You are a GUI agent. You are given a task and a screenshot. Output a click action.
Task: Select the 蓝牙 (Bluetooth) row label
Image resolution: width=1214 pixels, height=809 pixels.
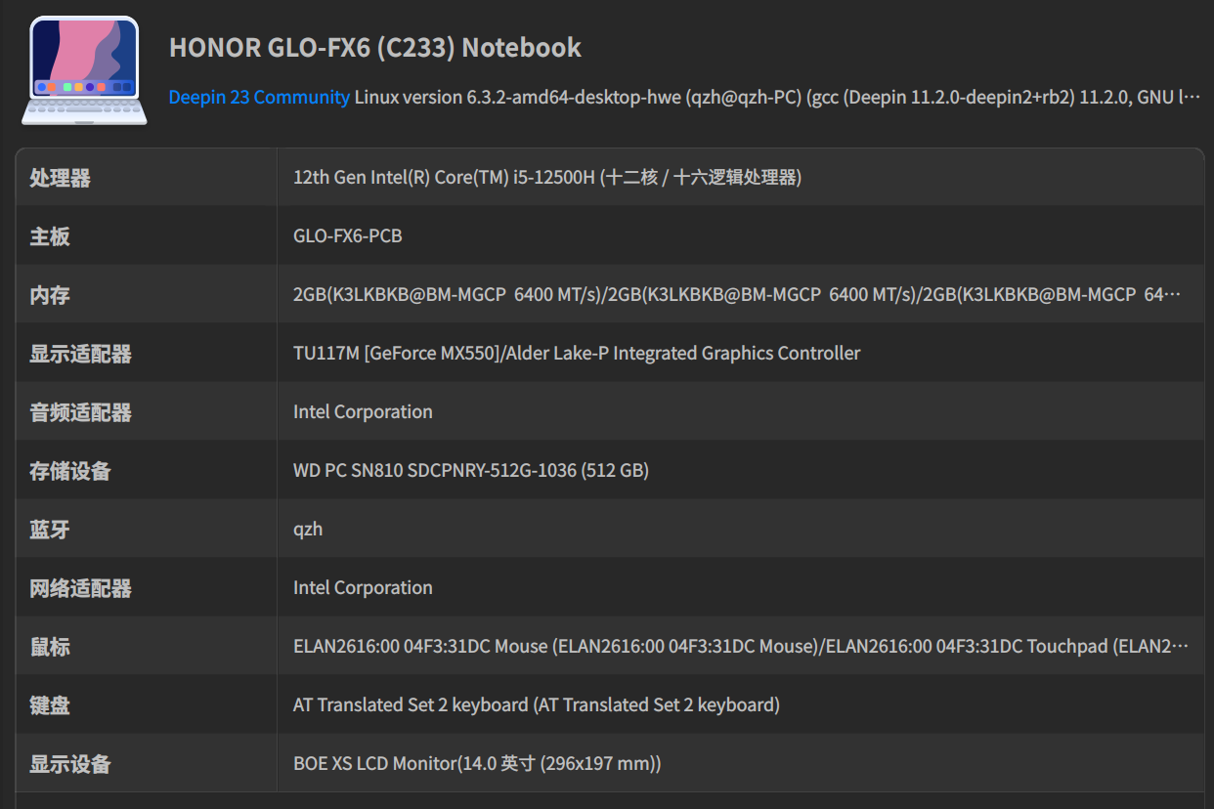click(x=50, y=530)
